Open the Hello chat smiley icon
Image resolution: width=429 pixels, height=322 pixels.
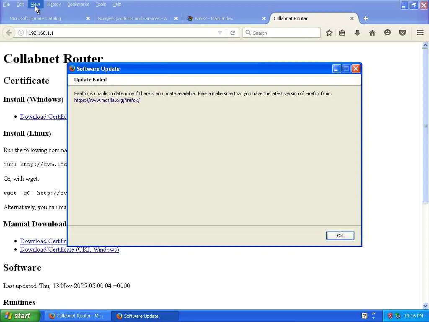coord(388,33)
